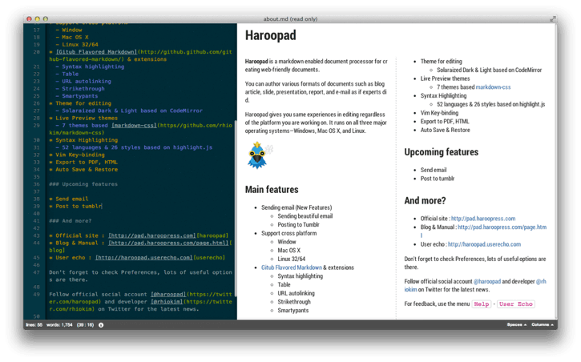Click the lines count in the status bar
The width and height of the screenshot is (581, 362).
pos(33,325)
